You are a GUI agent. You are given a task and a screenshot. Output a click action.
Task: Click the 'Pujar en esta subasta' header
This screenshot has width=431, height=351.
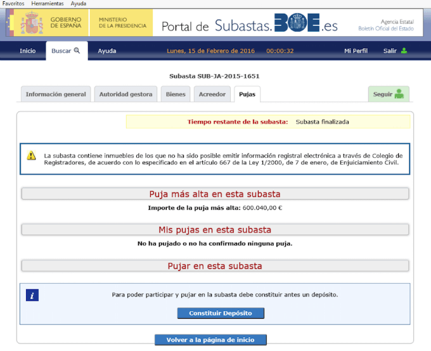[215, 266]
